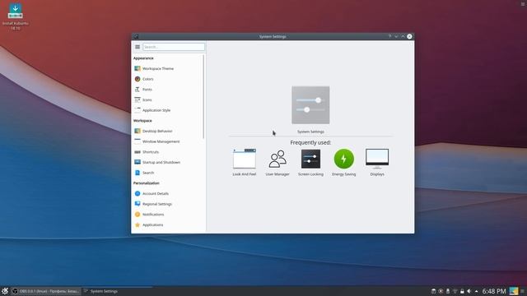Select Regional Settings
Viewport: 527px width, 296px height.
[x=168, y=204]
